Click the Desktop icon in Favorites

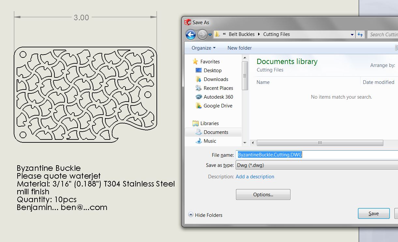[x=199, y=71]
